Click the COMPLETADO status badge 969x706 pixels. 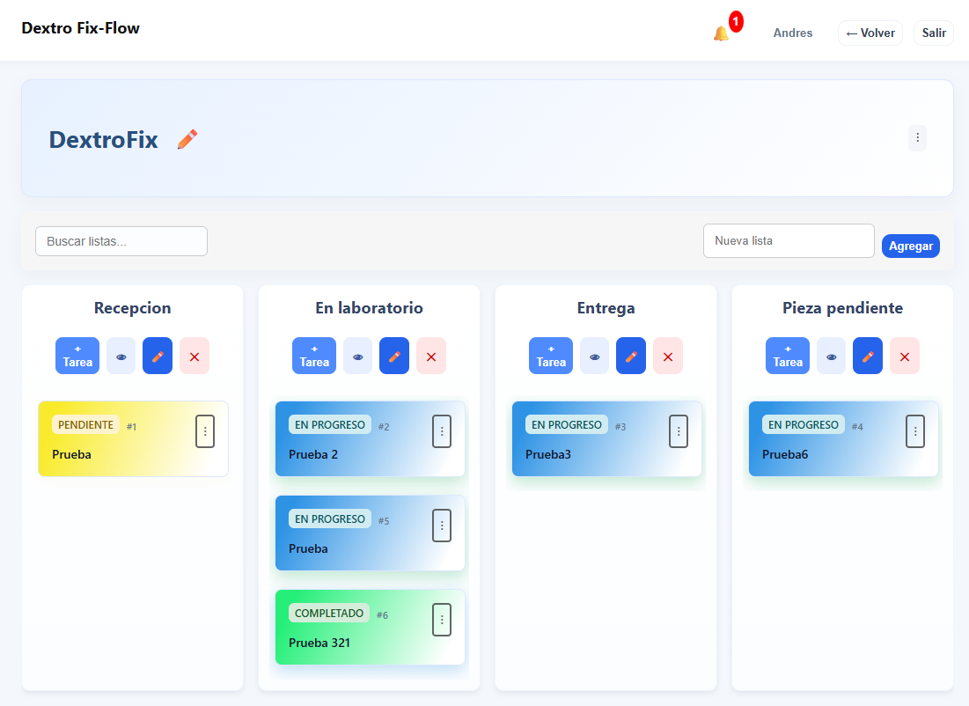tap(329, 614)
